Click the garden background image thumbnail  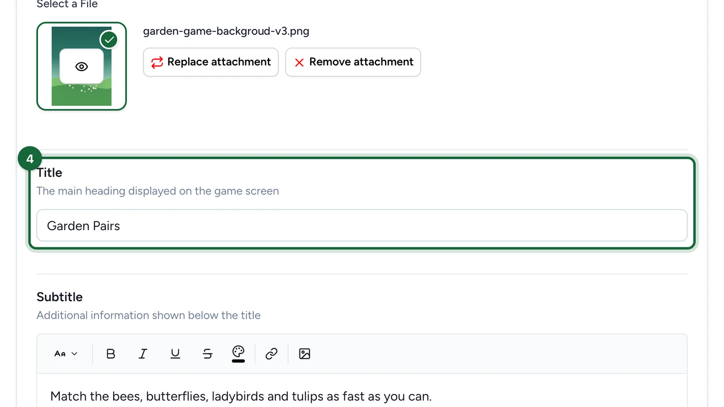(x=81, y=66)
